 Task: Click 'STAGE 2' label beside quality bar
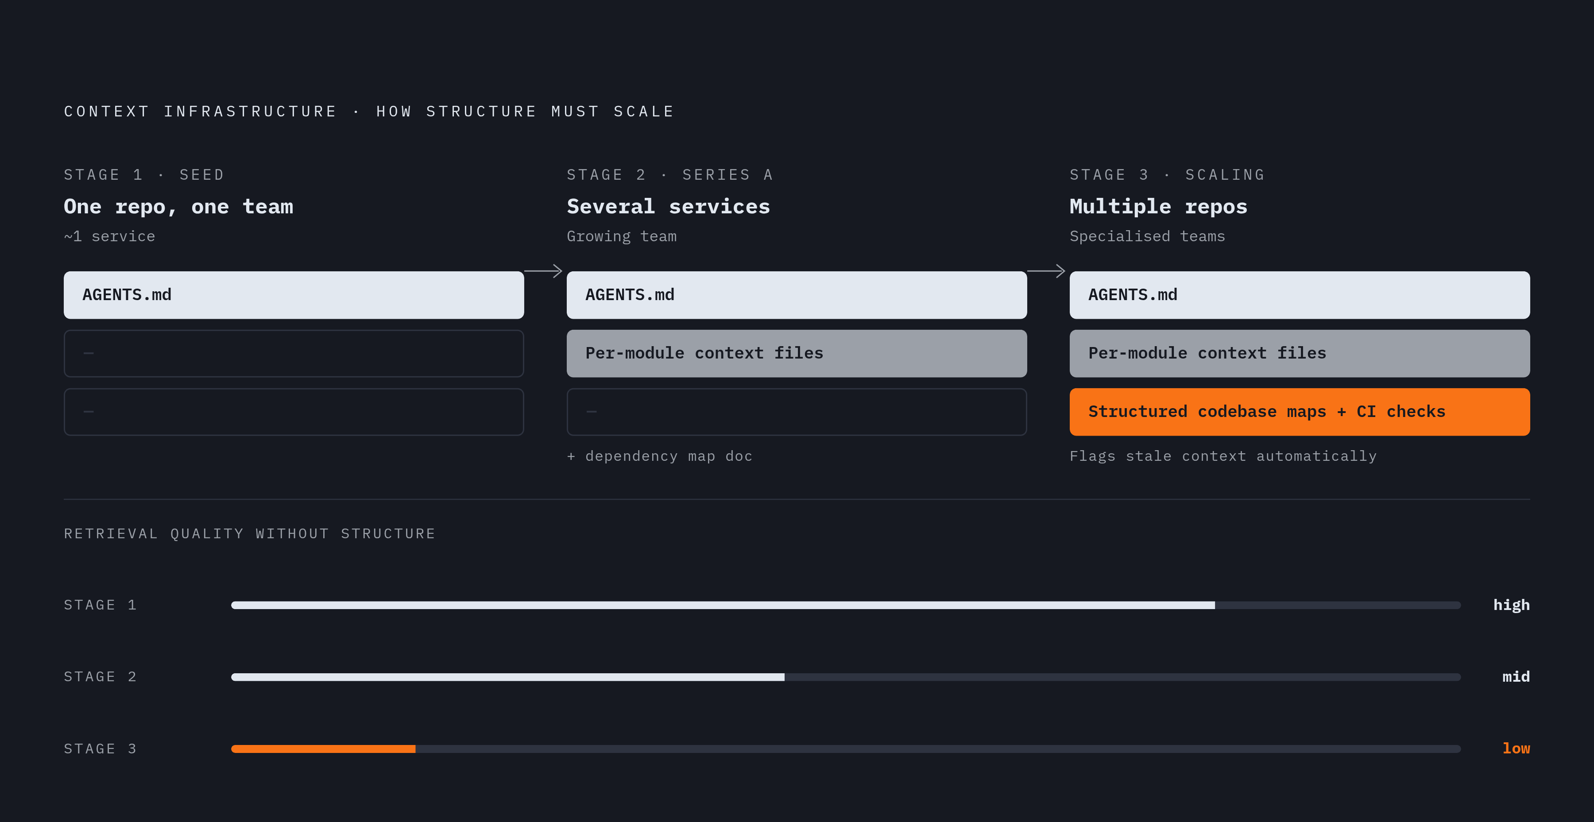[100, 677]
